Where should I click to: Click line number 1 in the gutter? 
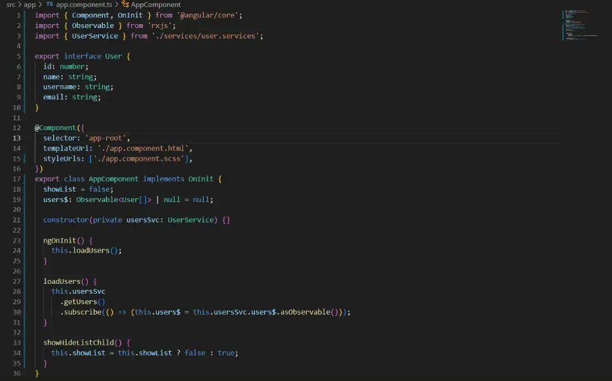click(18, 15)
